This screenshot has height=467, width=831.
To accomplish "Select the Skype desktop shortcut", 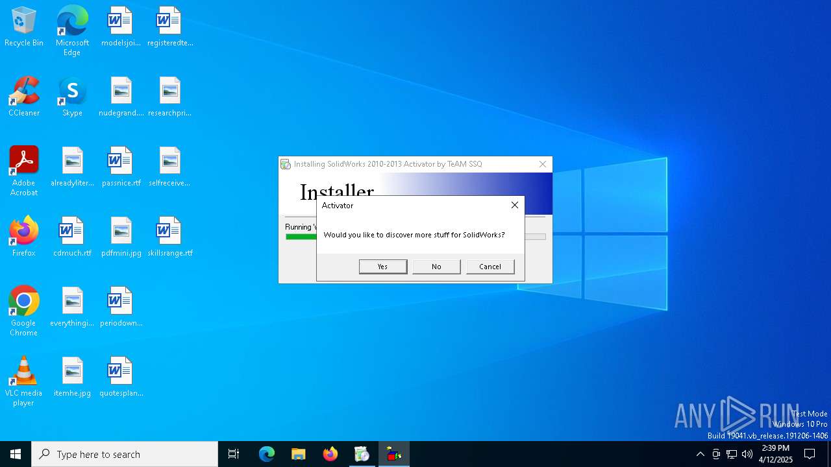I will tap(72, 97).
